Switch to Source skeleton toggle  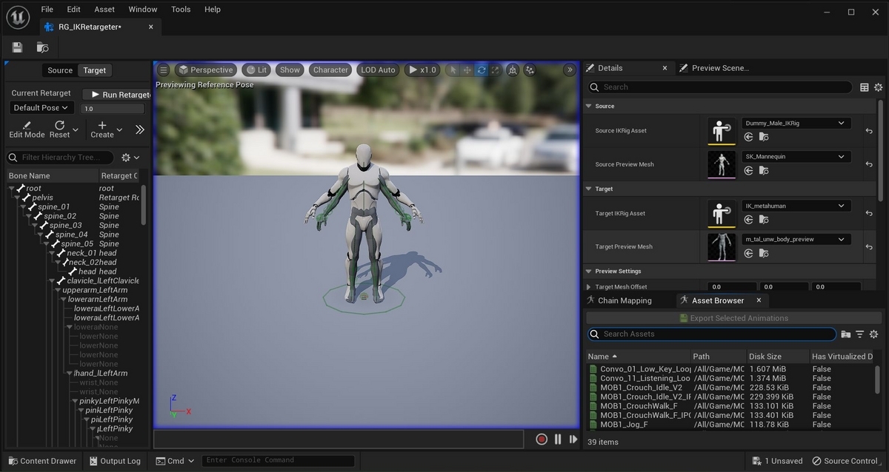60,70
